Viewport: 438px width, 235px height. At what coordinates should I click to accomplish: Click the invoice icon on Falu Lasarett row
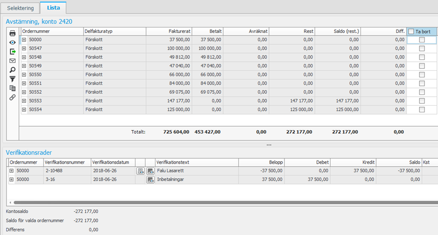140,171
